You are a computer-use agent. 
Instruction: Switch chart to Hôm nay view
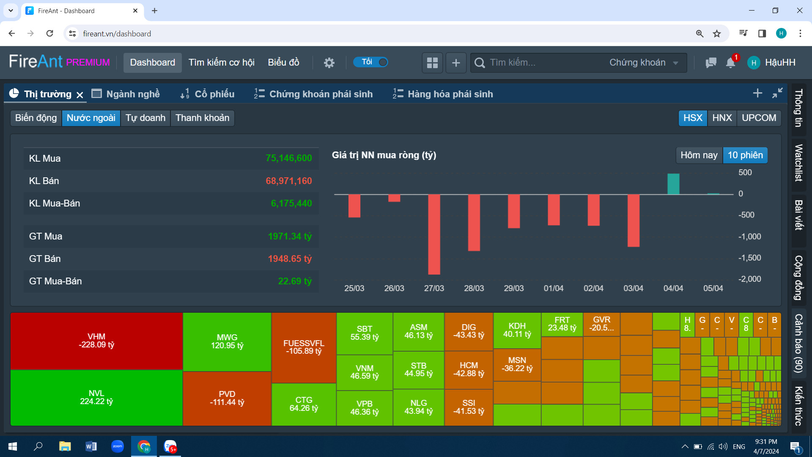(x=699, y=155)
